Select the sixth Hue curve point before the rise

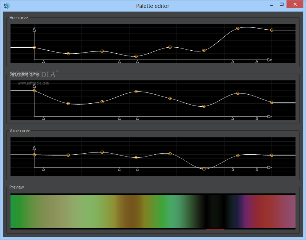204,51
